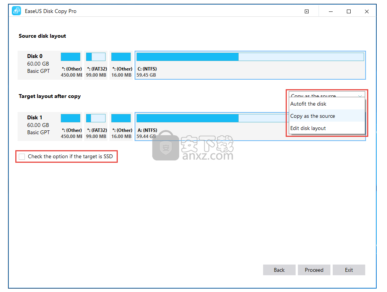The width and height of the screenshot is (387, 292).
Task: Select Disk 0 450.00 MB Other partition
Action: (x=71, y=65)
